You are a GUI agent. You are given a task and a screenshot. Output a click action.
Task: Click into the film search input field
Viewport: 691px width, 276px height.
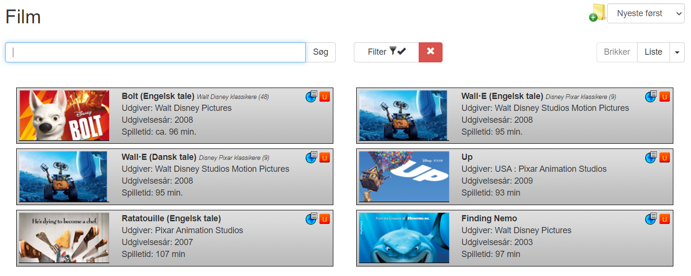[x=155, y=52]
